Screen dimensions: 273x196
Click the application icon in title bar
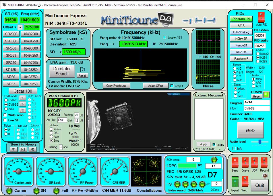4,5
